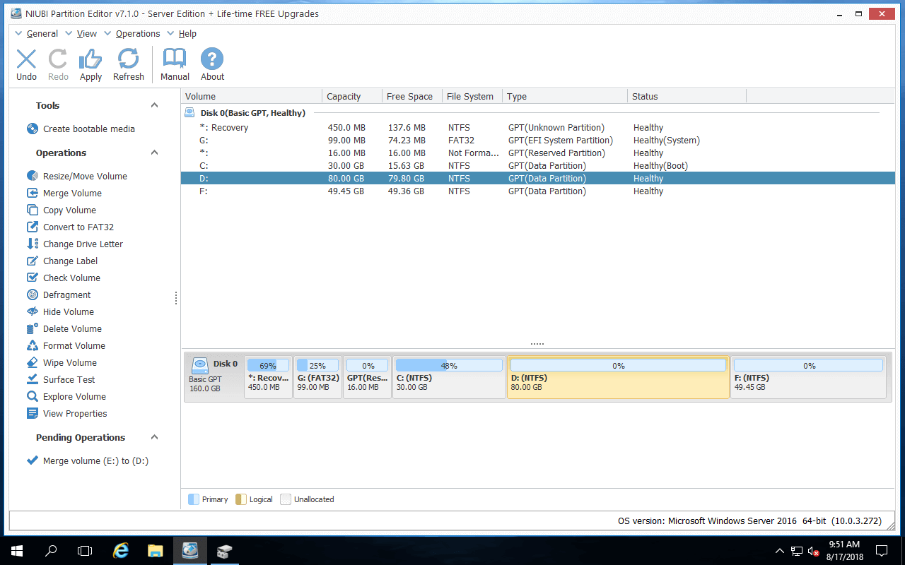Toggle pending Merge volume (E:) to (D:) checkmark
Image resolution: width=905 pixels, height=565 pixels.
(x=32, y=460)
